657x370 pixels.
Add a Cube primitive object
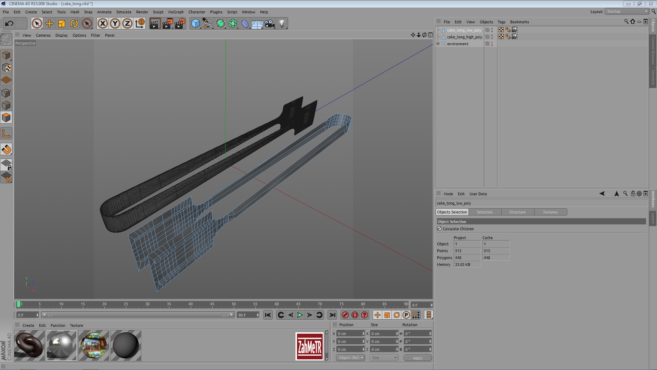tap(195, 24)
